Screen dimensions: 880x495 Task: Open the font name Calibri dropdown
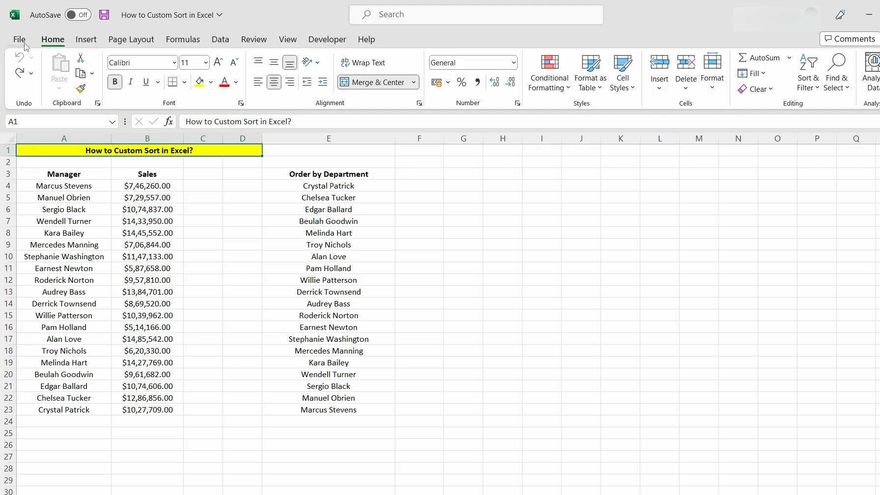174,62
